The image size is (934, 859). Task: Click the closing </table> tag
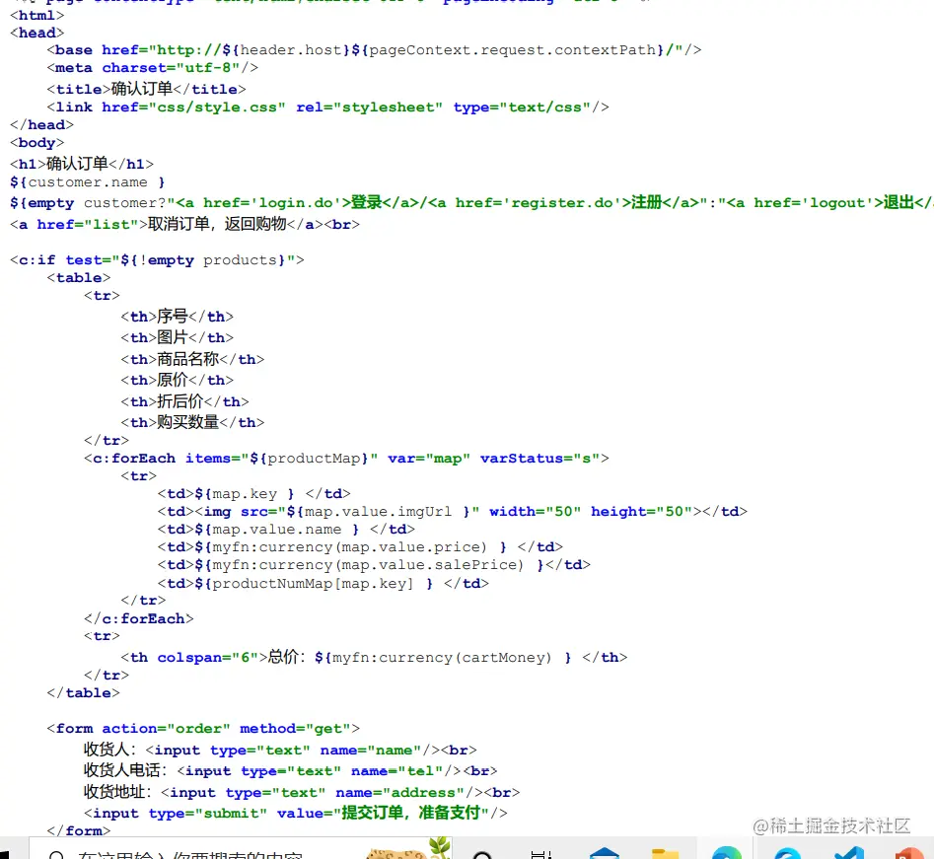tap(84, 692)
